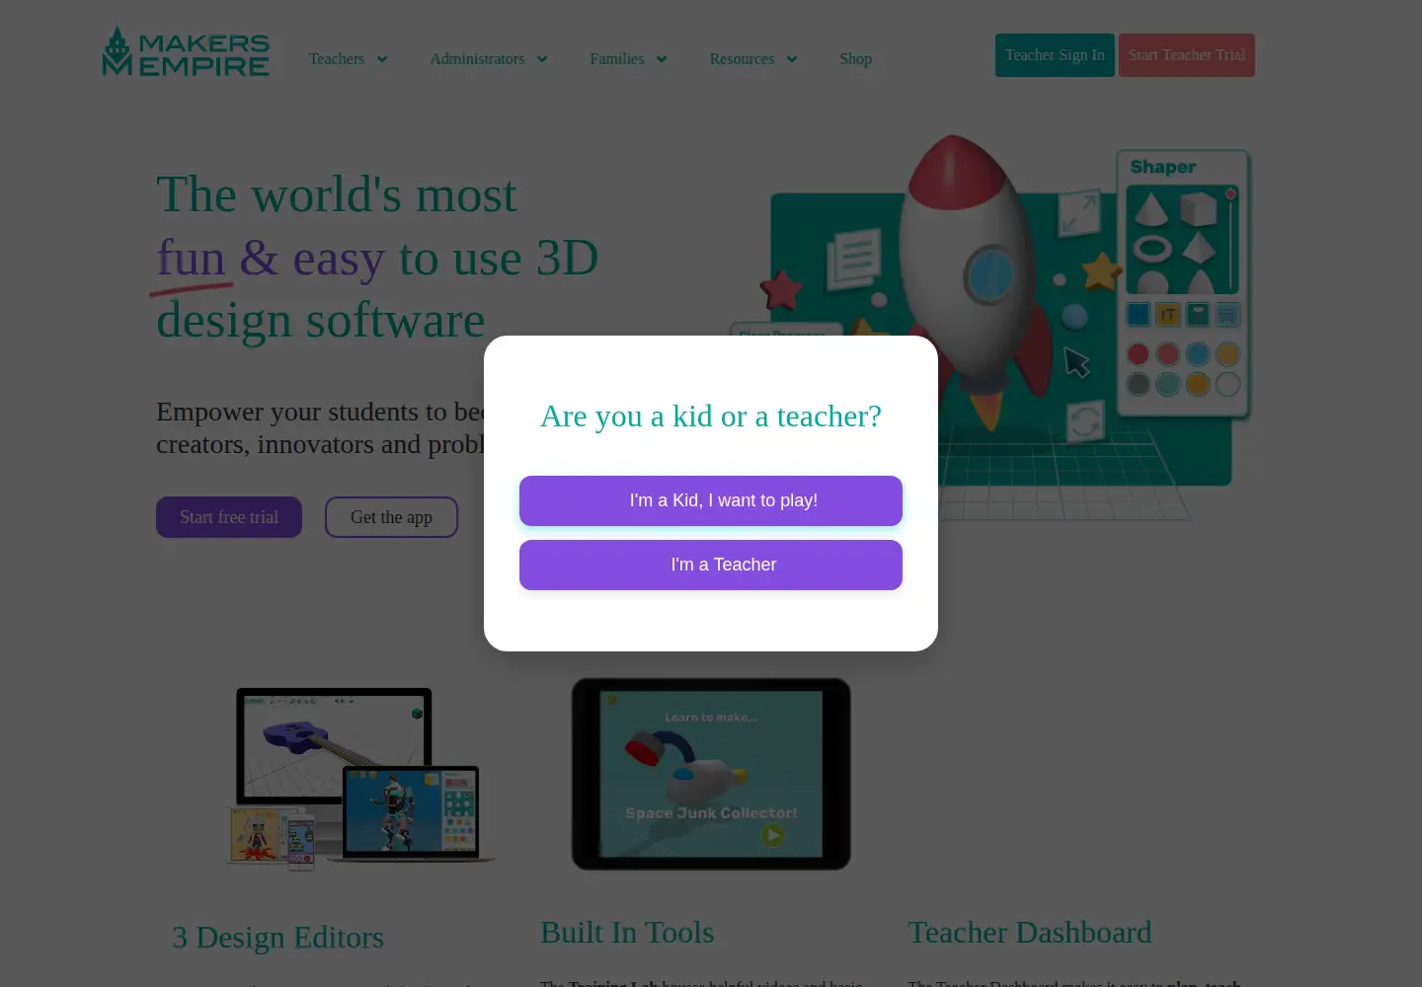This screenshot has height=987, width=1422.
Task: Open the Resources menu item
Action: (x=742, y=59)
